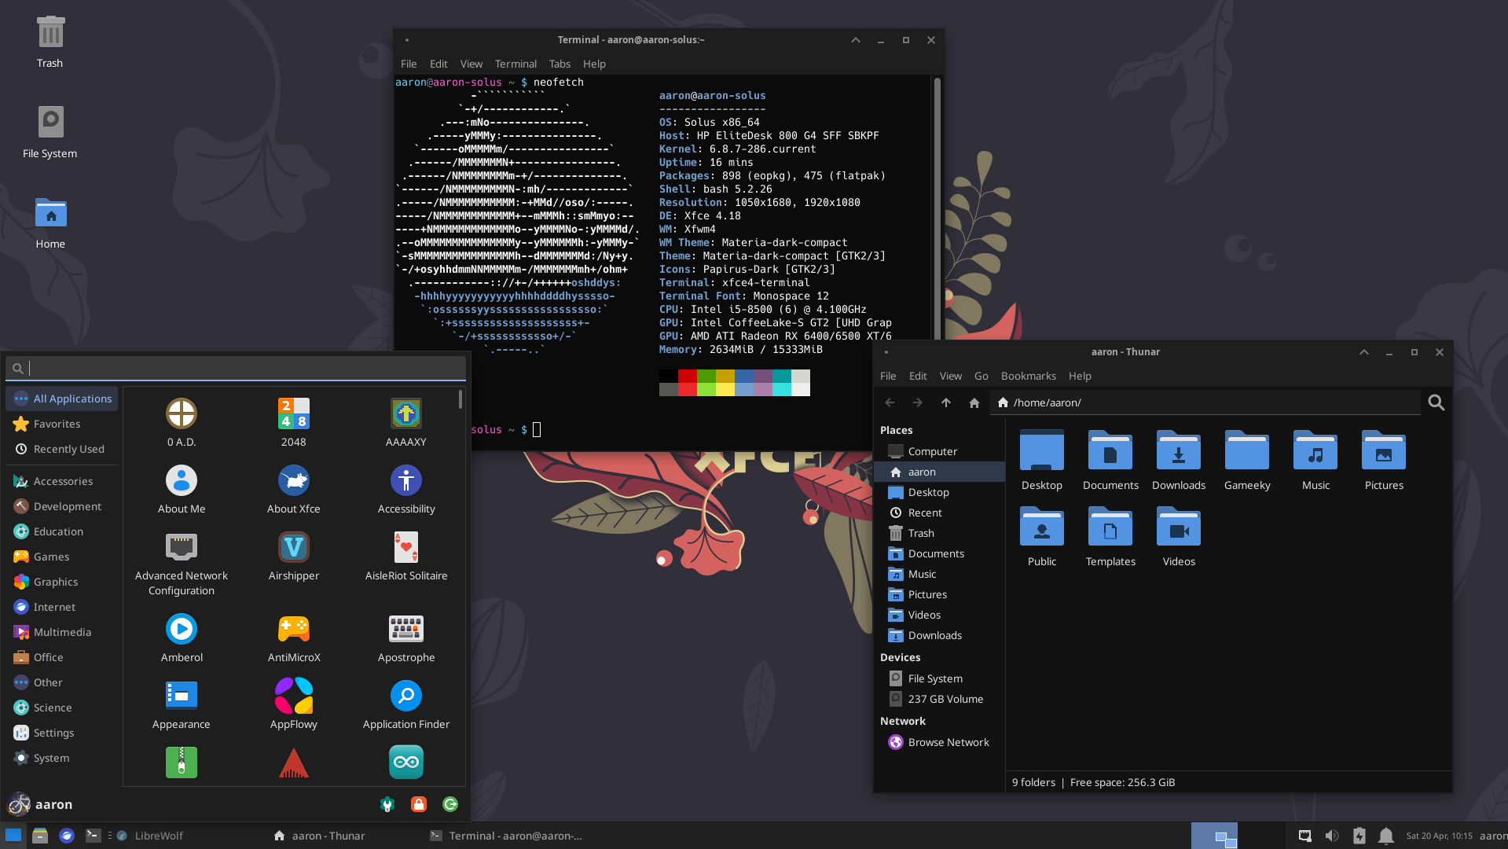This screenshot has height=849, width=1508.
Task: Open the Gameeky folder in Thunar
Action: point(1247,452)
